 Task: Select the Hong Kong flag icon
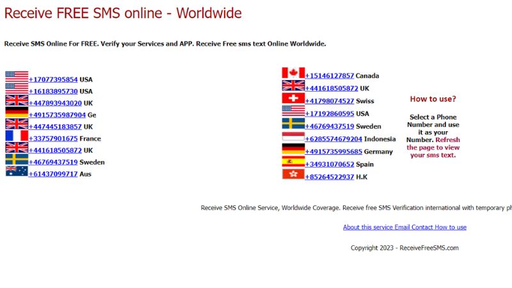[x=293, y=175]
